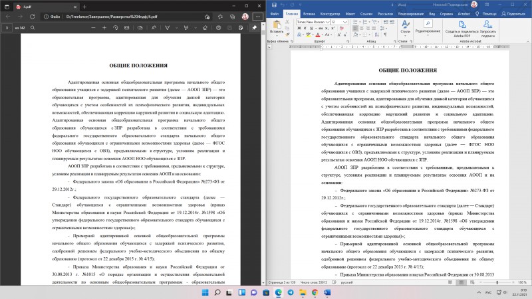Open the Word File tab
The image size is (532, 299).
tap(275, 14)
